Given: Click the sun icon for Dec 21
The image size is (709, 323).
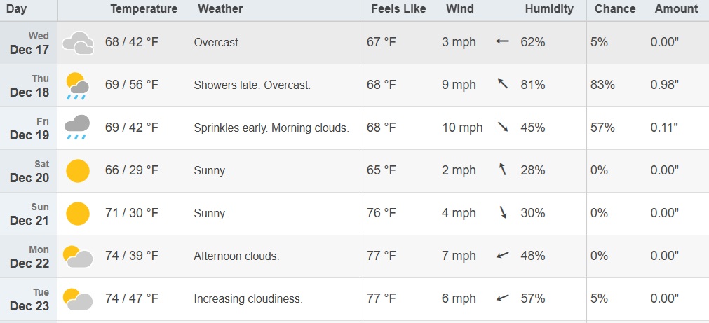Looking at the screenshot, I should click(x=77, y=214).
